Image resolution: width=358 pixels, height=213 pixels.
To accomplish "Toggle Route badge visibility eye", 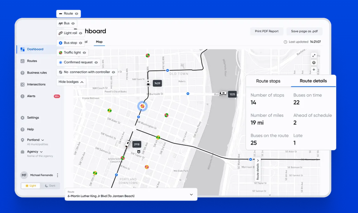I will [77, 14].
